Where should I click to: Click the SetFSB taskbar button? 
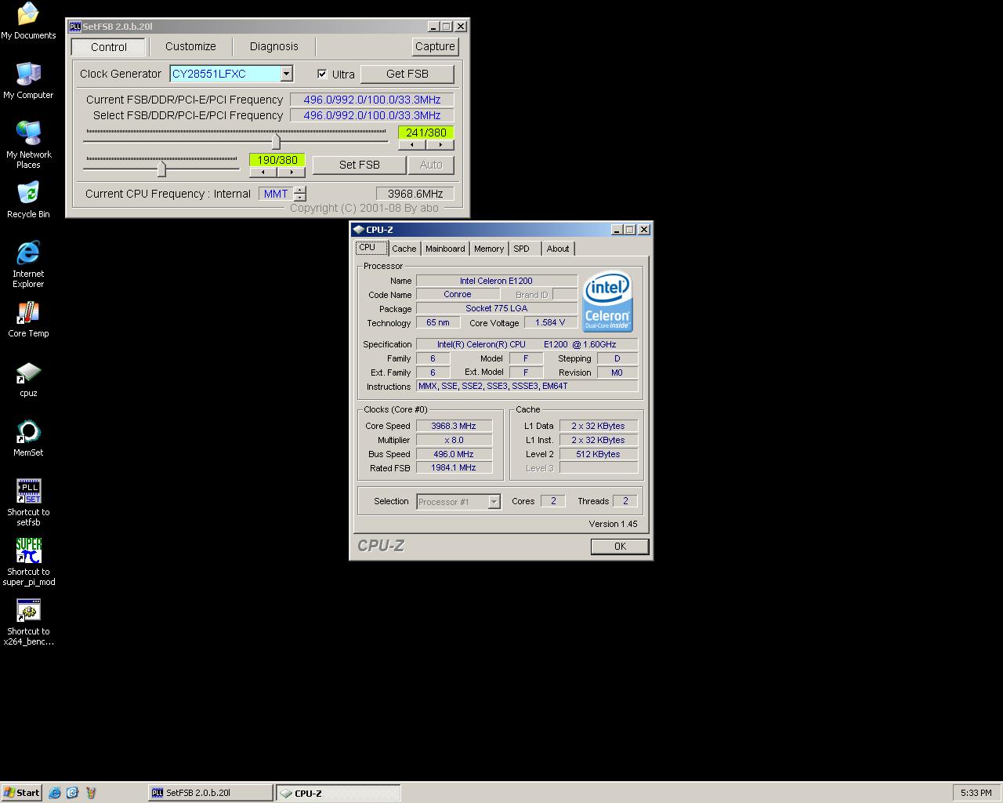[x=210, y=793]
